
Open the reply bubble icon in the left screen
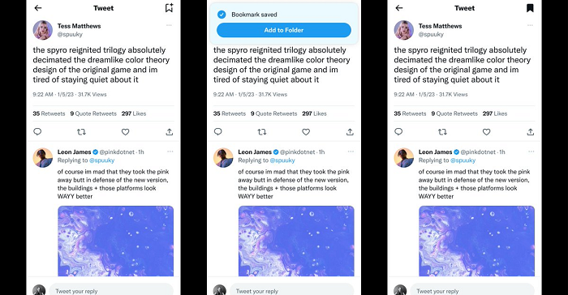[37, 132]
